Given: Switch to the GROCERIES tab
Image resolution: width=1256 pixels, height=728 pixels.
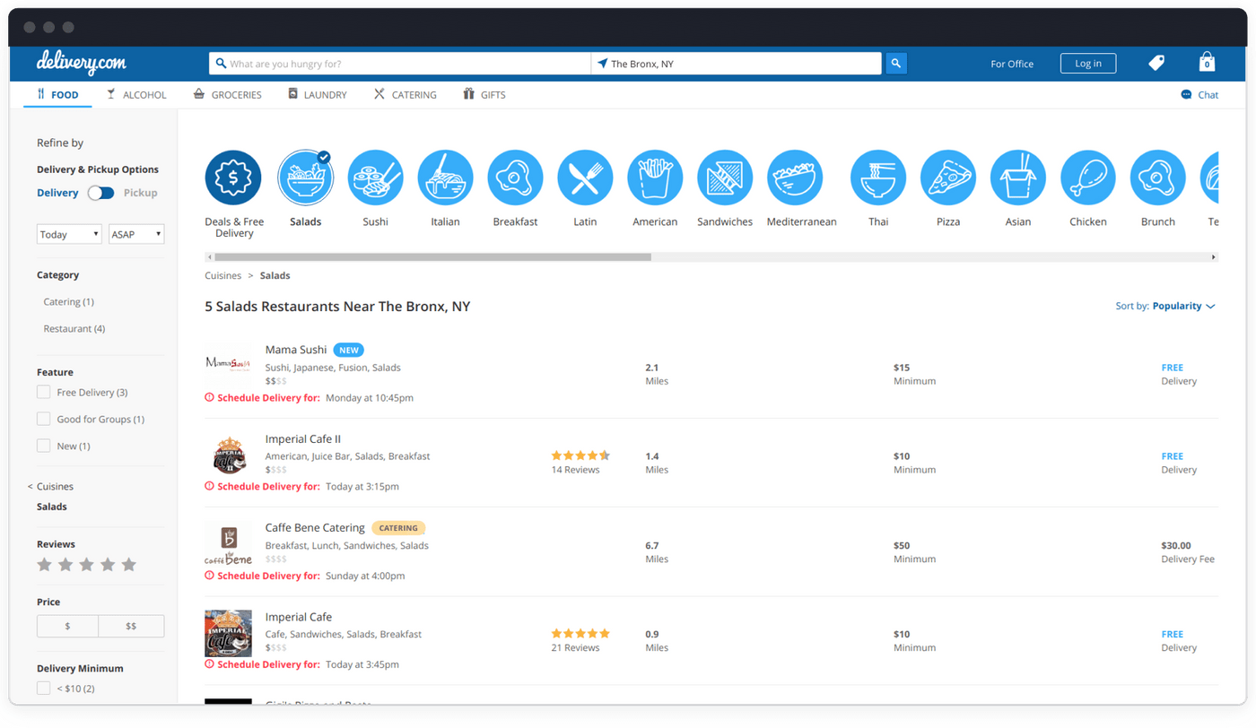Looking at the screenshot, I should tap(227, 94).
